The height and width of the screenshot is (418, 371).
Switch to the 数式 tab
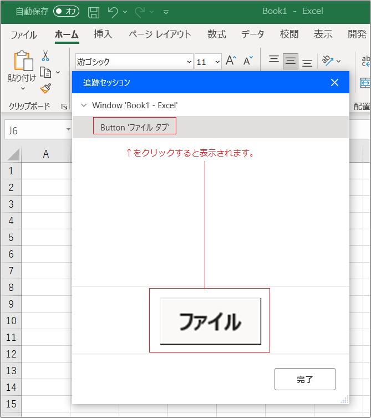pos(216,34)
